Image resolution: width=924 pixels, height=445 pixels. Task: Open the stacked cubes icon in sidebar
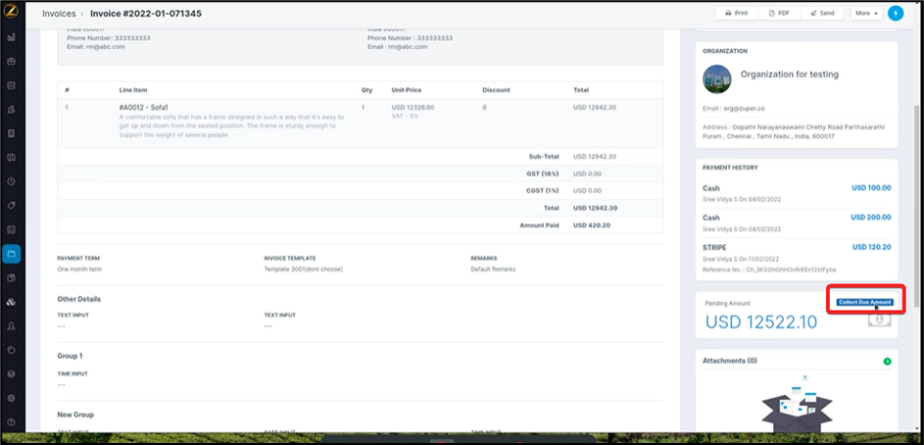click(x=11, y=302)
